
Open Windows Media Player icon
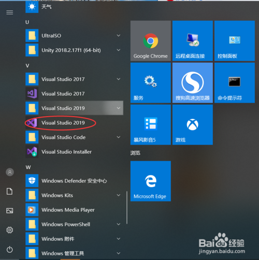tap(32, 210)
